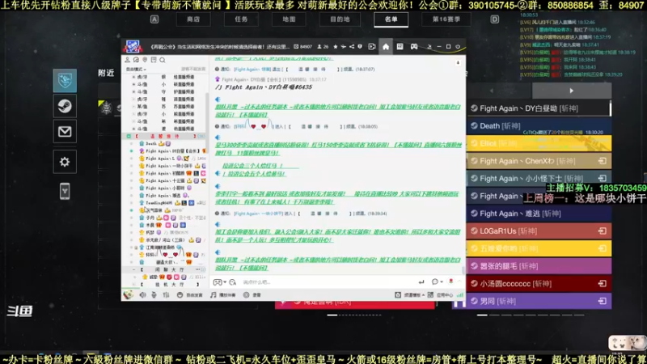Click the location pin icon above channel tree
Image resolution: width=647 pixels, height=364 pixels.
click(145, 60)
